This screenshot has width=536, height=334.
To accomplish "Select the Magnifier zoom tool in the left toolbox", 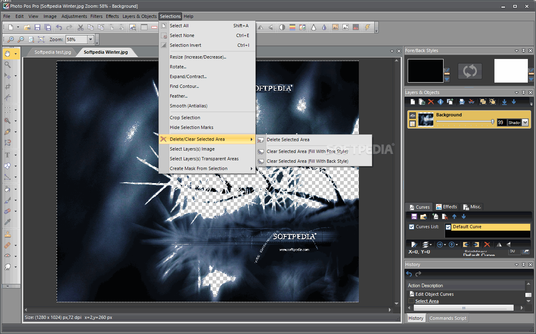I will coord(7,65).
